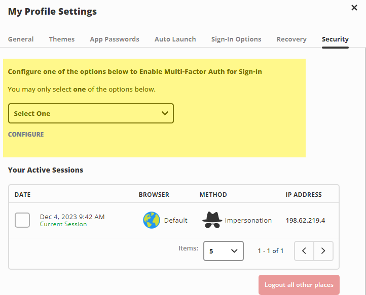Go to previous page of sessions
366x295 pixels.
(x=304, y=250)
